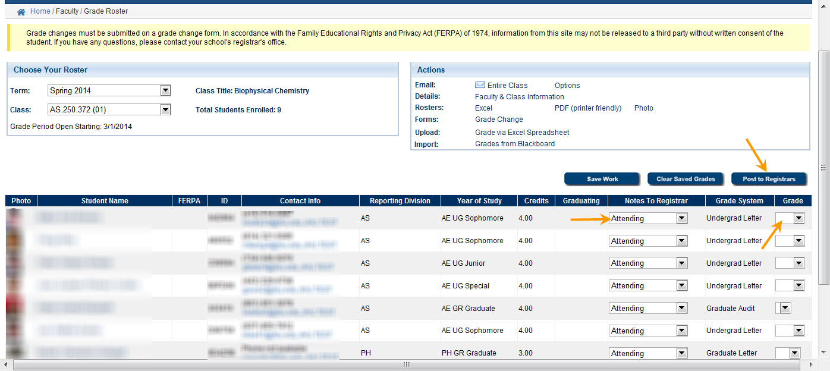The image size is (830, 371).
Task: Upload Grade via Excel Spreadsheet
Action: [522, 132]
